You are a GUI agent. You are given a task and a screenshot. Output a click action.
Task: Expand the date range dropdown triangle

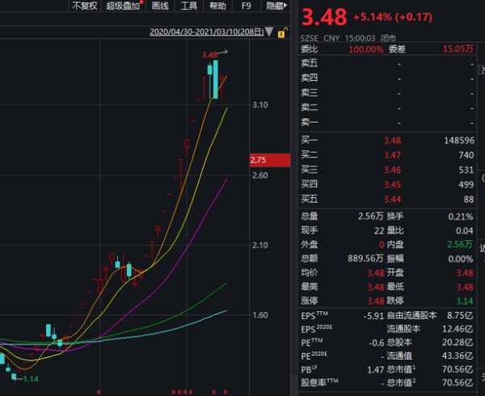coord(269,32)
